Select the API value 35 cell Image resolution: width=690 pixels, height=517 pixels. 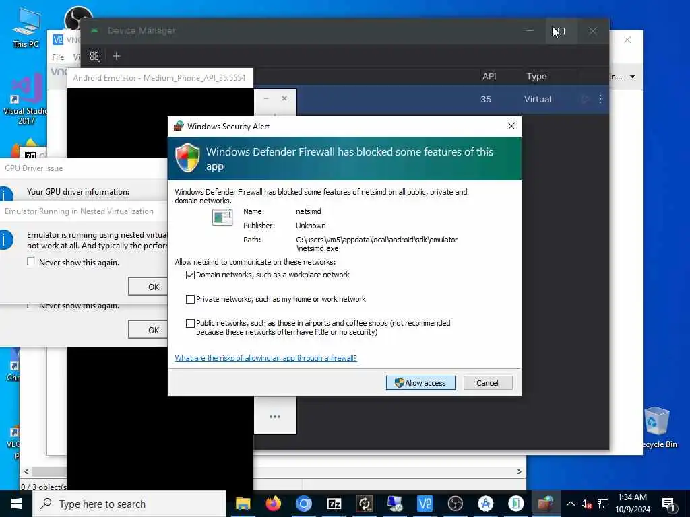pos(485,100)
